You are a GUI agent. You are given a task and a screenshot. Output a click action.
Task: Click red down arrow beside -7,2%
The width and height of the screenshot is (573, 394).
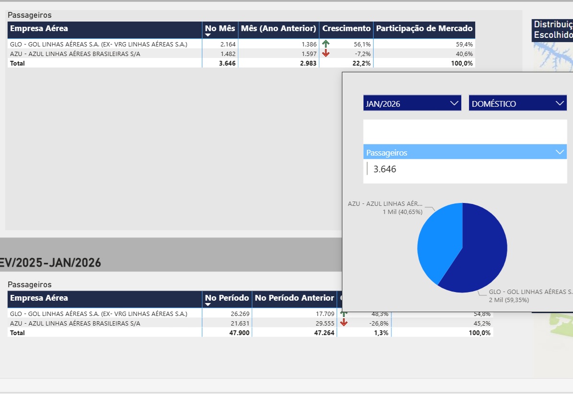click(326, 54)
